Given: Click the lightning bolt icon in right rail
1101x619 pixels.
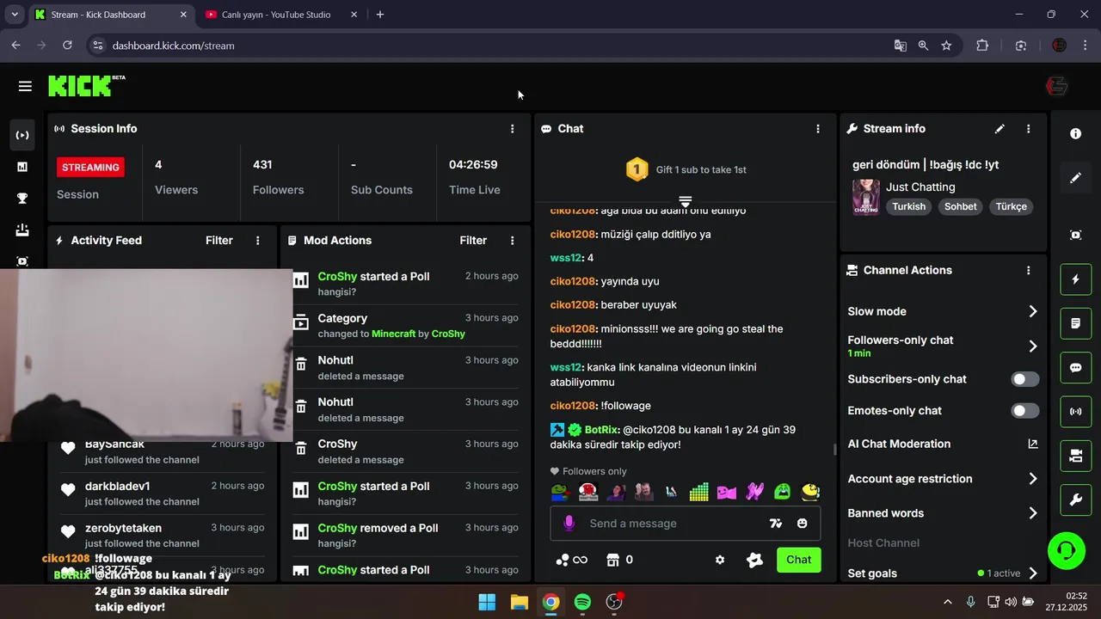Looking at the screenshot, I should [1075, 279].
